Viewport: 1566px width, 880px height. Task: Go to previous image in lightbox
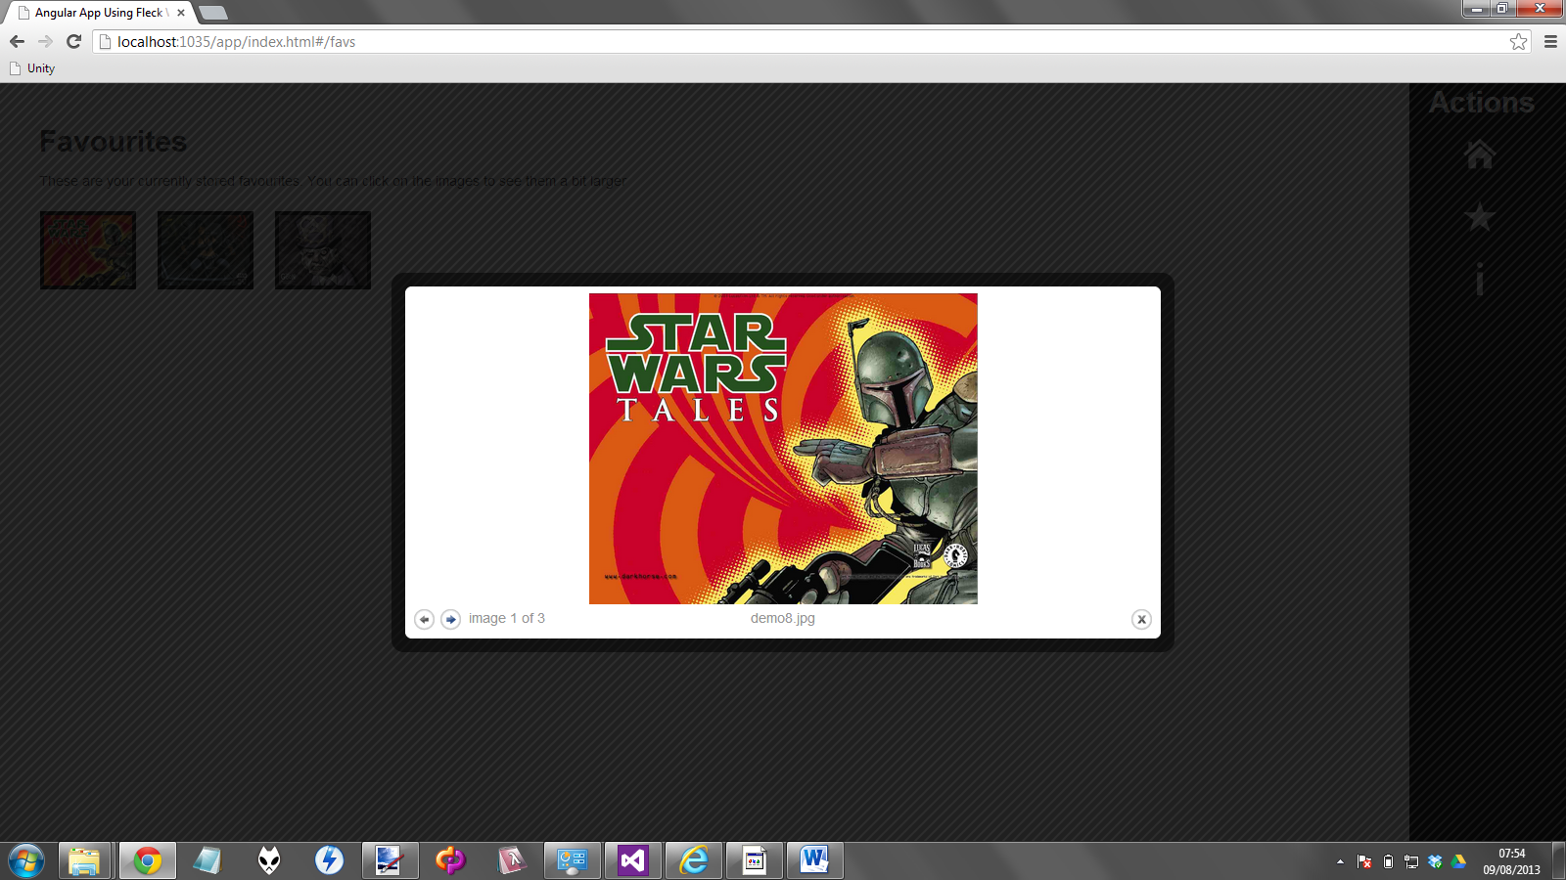[424, 619]
